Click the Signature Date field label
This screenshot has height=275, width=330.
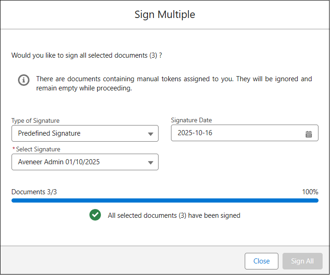(191, 120)
